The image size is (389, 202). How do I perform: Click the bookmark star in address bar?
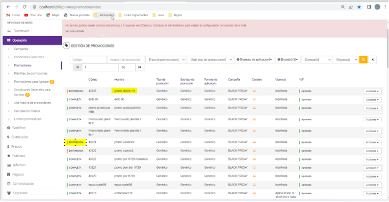[359, 7]
